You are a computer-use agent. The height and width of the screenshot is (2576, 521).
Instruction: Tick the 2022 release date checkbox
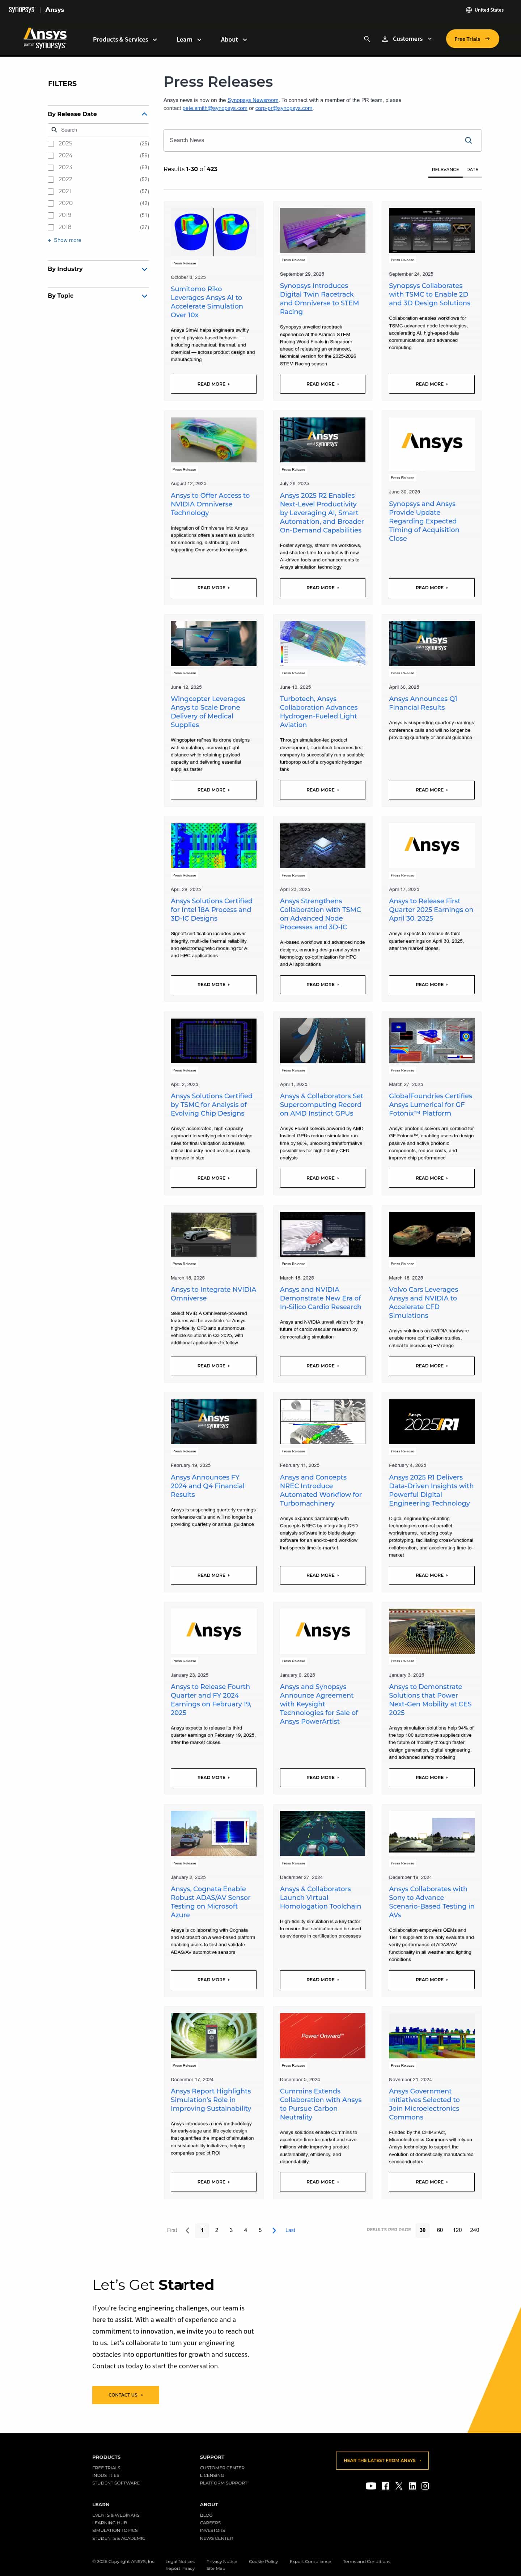click(51, 180)
